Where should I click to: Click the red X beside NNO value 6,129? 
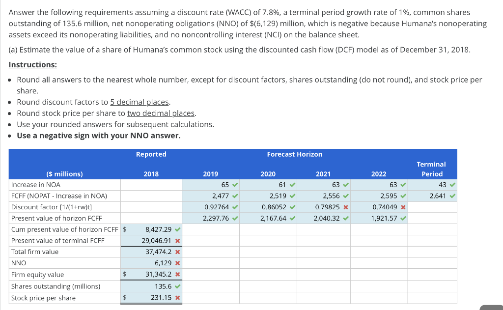pos(177,262)
